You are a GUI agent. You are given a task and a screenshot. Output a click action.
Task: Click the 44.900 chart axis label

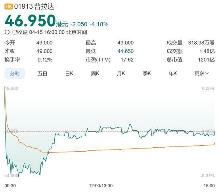pos(11,176)
